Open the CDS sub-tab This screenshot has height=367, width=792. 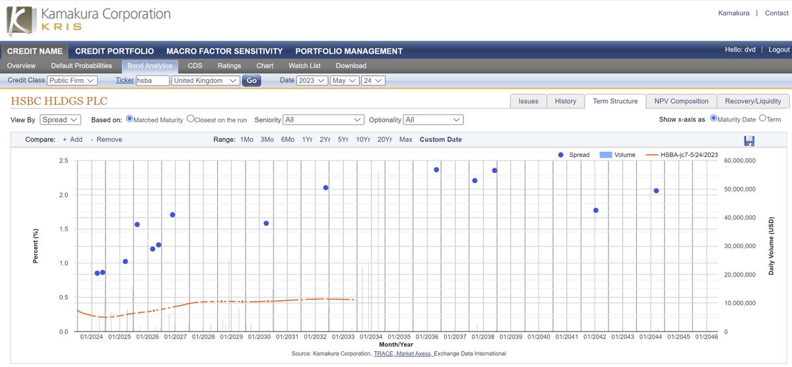tap(195, 66)
